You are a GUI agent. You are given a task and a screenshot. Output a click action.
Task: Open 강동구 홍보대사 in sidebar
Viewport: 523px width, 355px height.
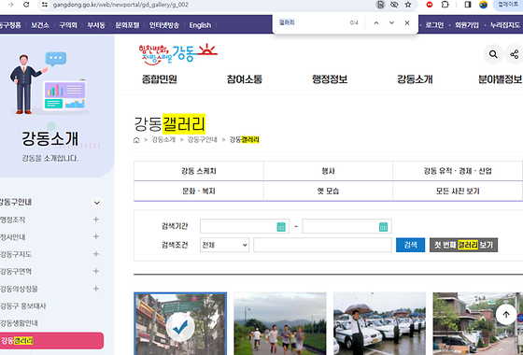(23, 306)
